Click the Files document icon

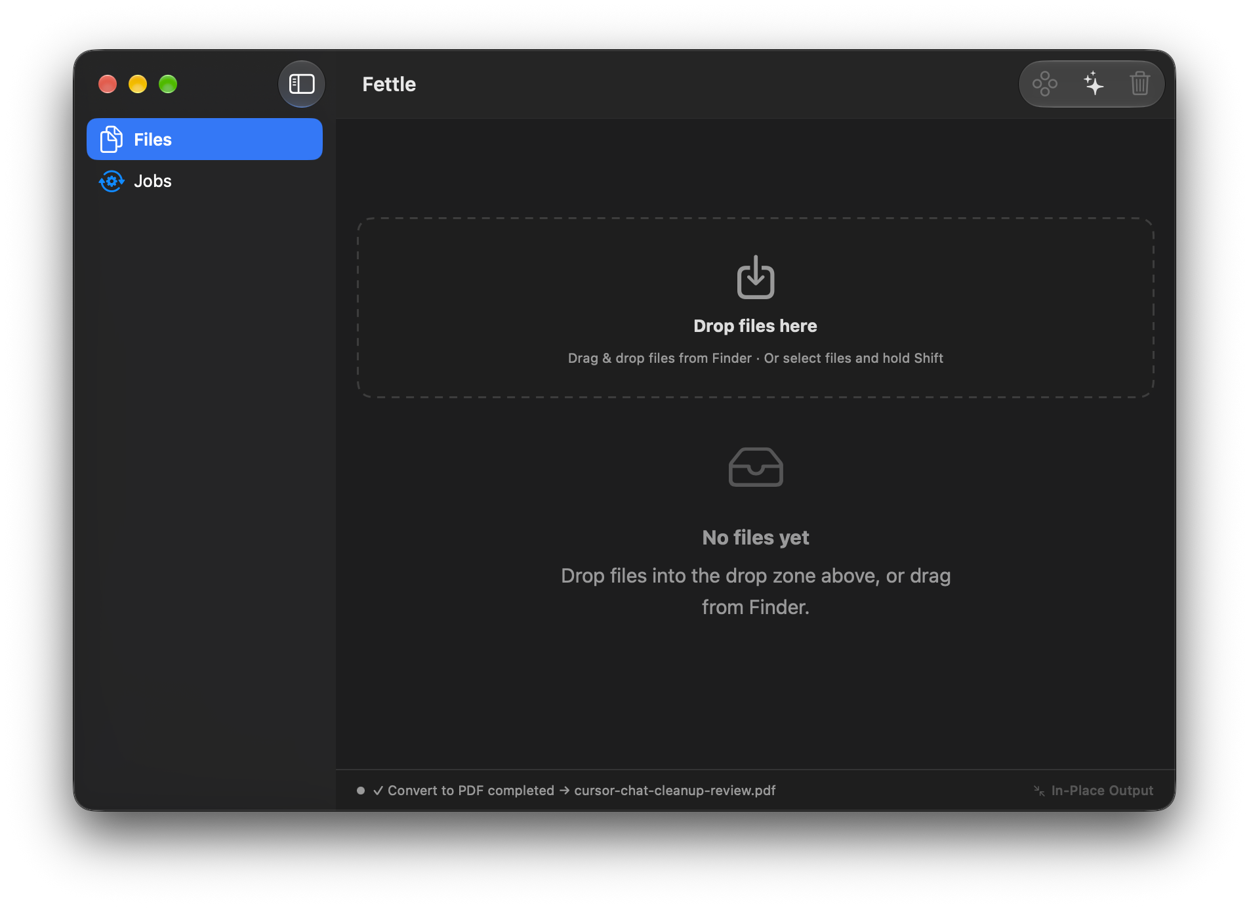point(112,139)
